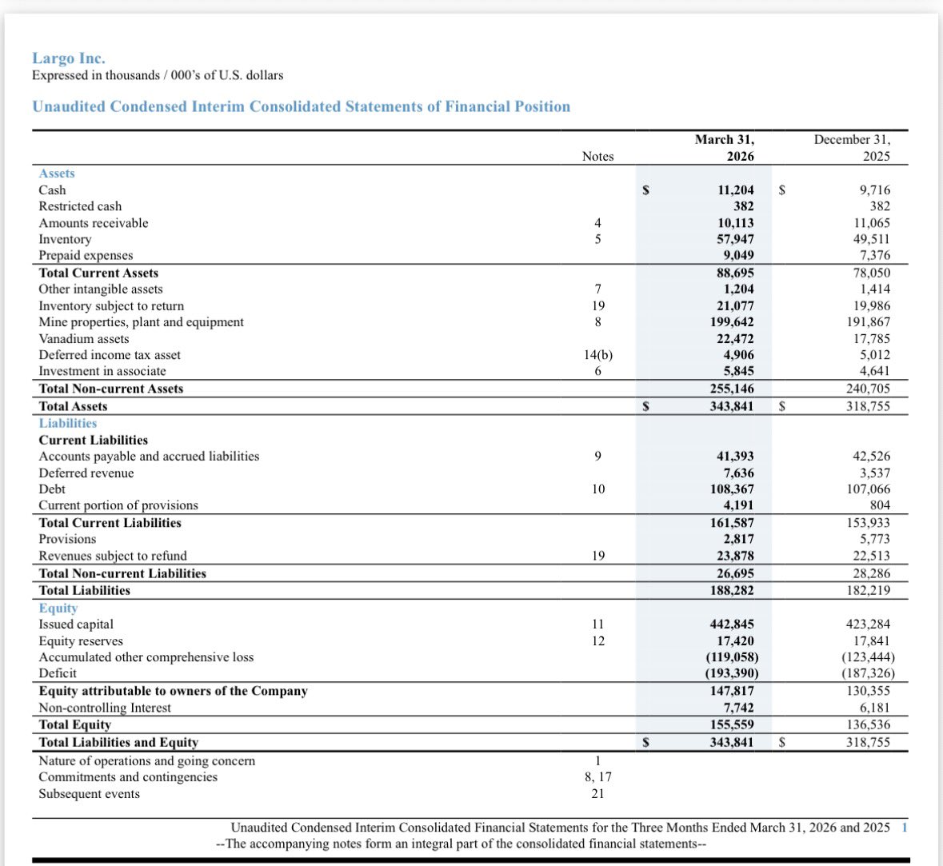Click the blue 'Assets' section heading

click(x=57, y=174)
